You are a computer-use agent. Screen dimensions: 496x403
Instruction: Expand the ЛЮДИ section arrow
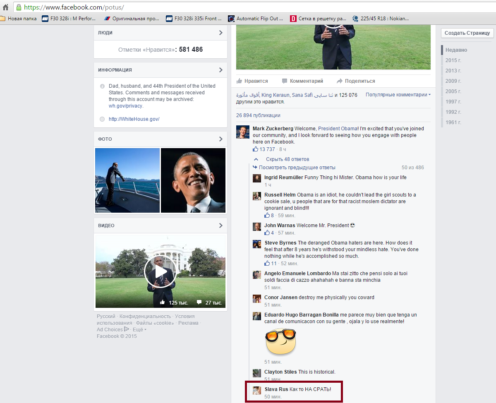pos(221,33)
